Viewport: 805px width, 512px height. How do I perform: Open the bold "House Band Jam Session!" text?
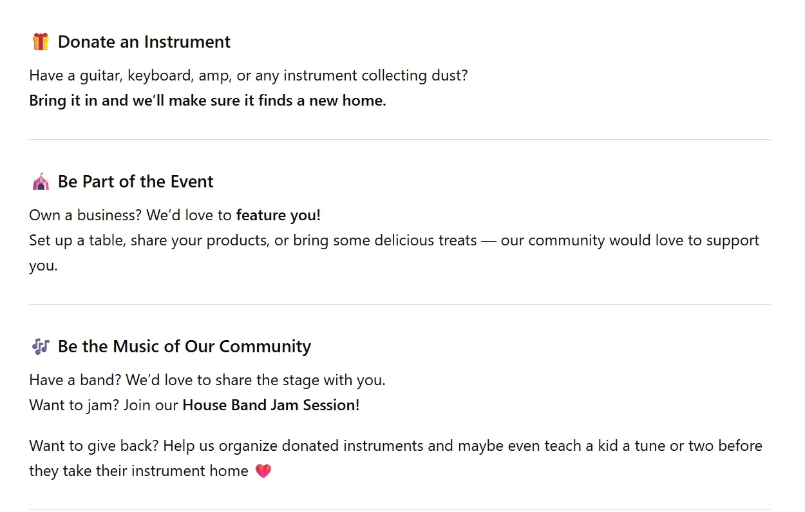pos(270,405)
